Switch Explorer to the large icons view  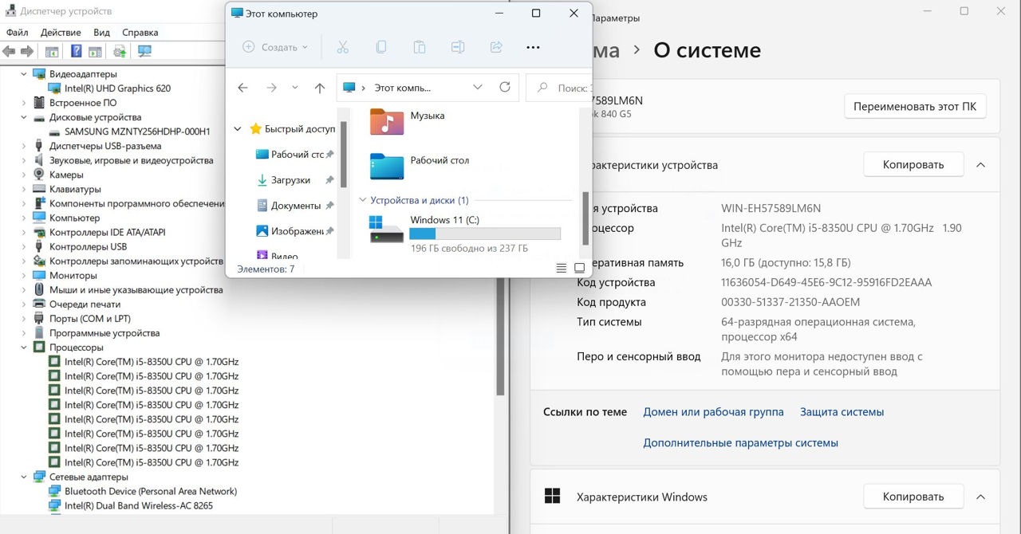point(580,269)
